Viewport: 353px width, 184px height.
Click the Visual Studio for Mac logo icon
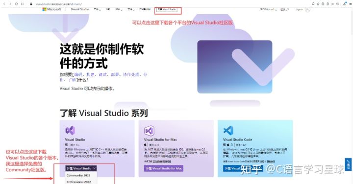coord(149,131)
